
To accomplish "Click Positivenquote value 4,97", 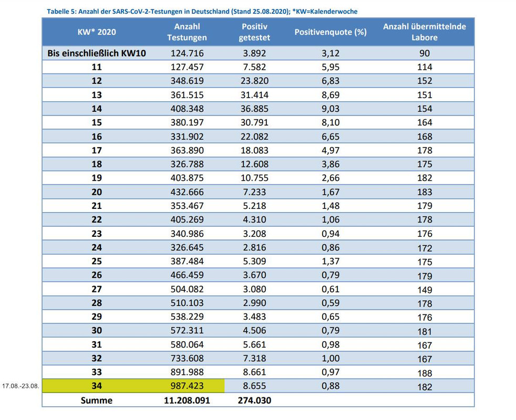I will click(331, 150).
